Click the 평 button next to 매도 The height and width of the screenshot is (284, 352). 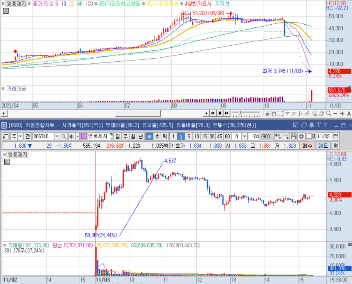(336, 146)
